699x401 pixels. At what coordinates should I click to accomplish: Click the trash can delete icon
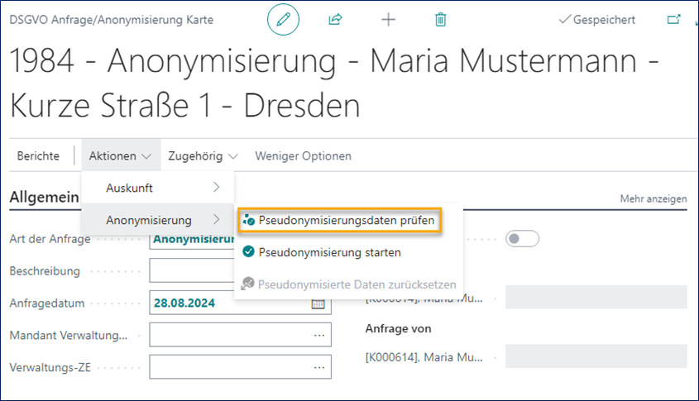click(440, 20)
